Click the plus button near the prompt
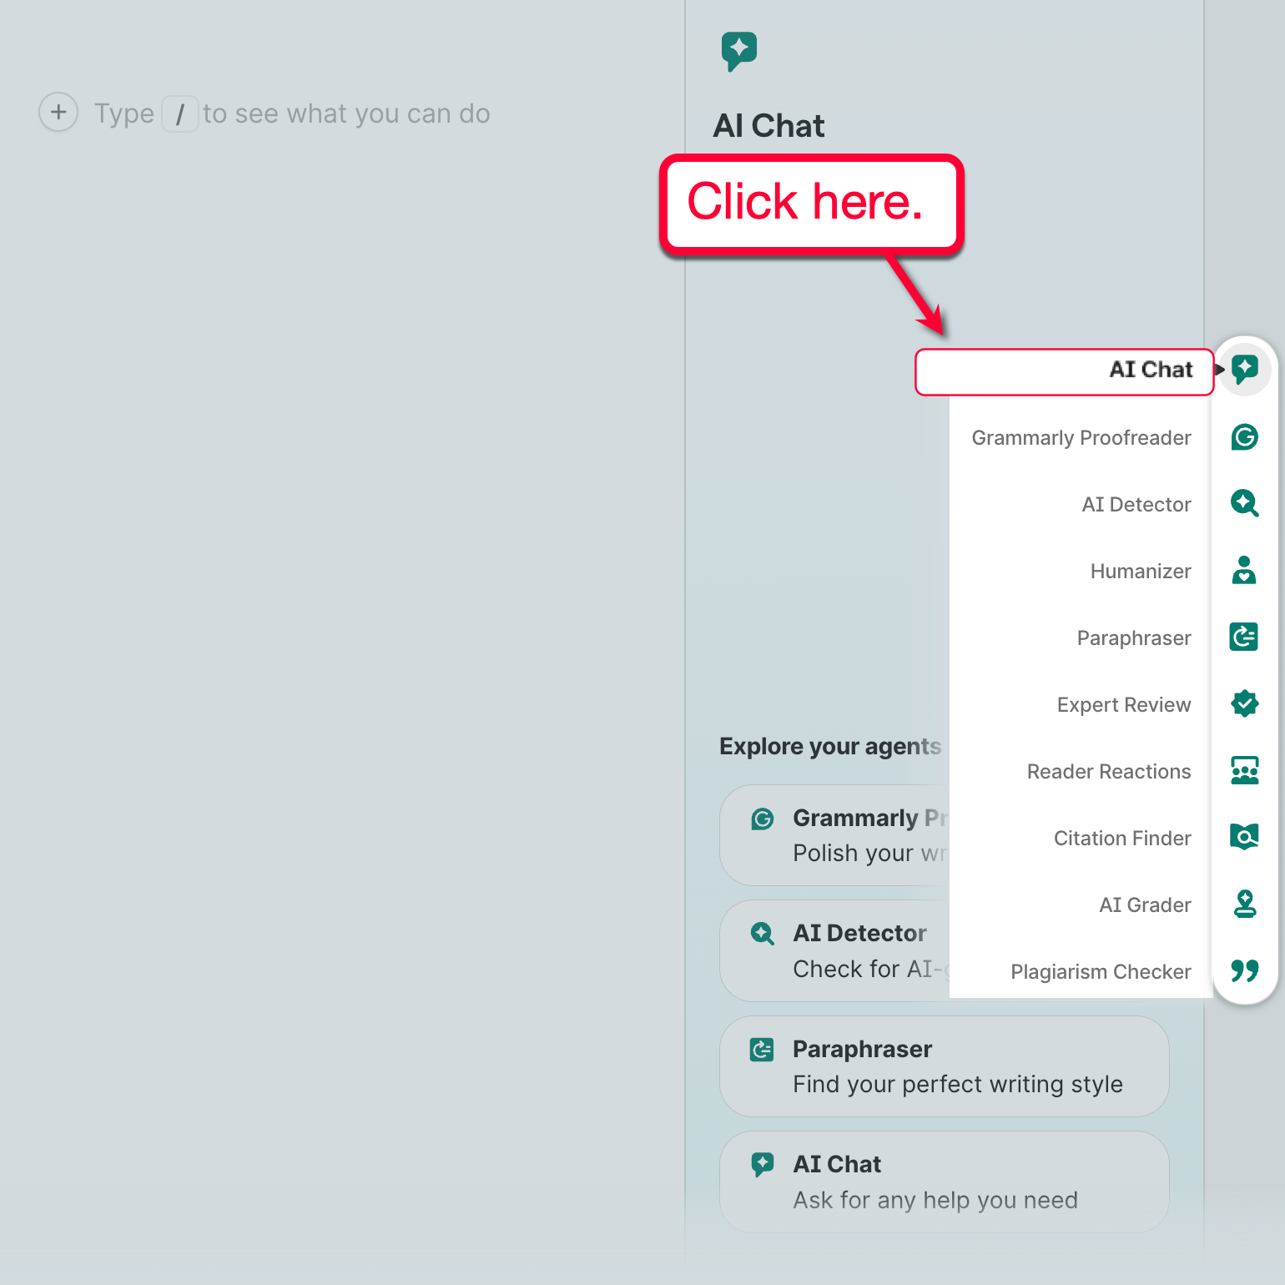The height and width of the screenshot is (1285, 1285). [58, 112]
